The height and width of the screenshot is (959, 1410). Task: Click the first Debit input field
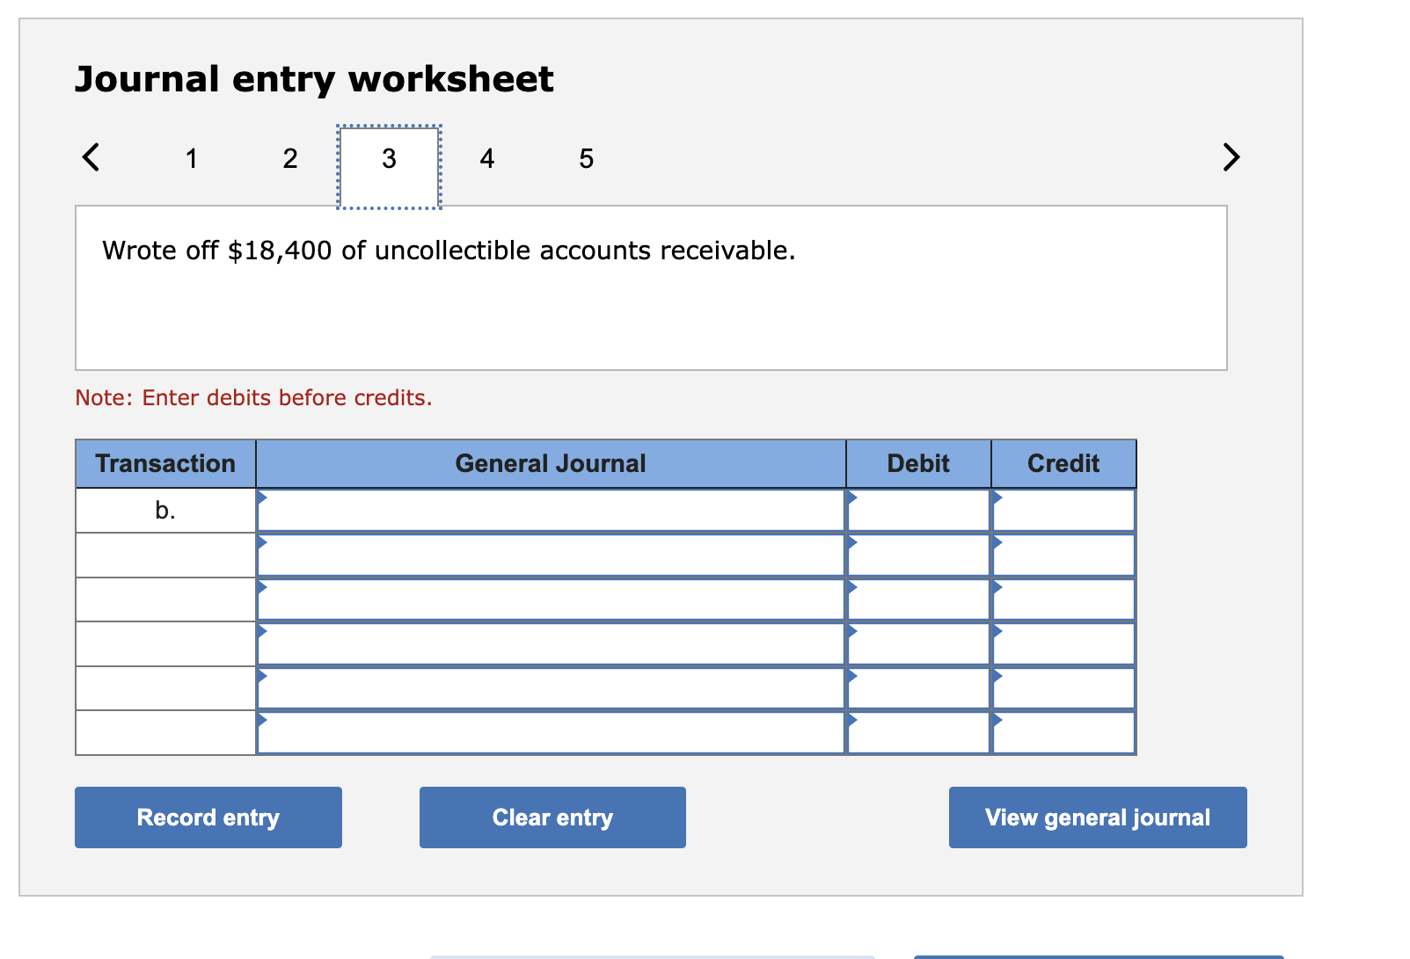pyautogui.click(x=919, y=510)
